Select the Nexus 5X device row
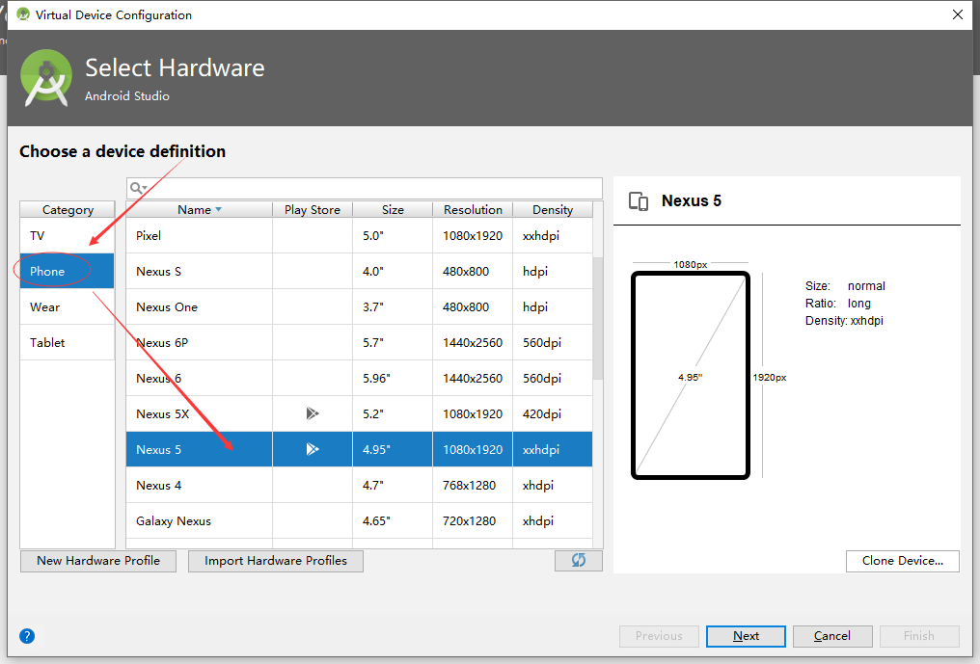980x664 pixels. [x=360, y=413]
